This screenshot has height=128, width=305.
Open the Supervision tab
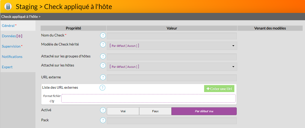click(x=12, y=46)
